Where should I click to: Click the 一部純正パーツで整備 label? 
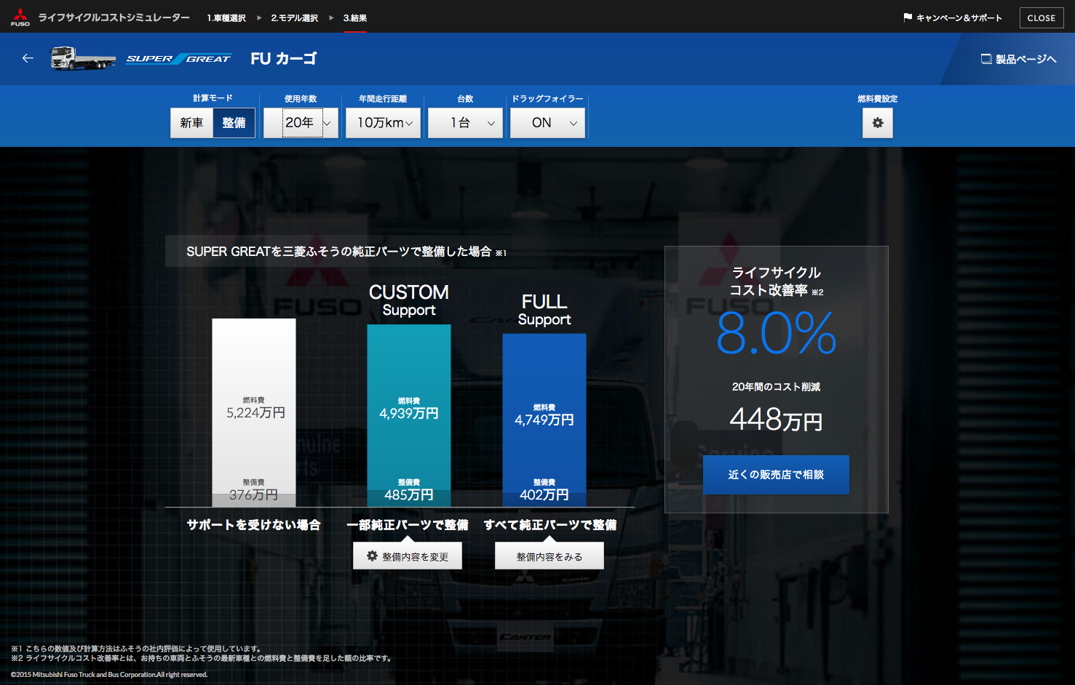click(408, 524)
